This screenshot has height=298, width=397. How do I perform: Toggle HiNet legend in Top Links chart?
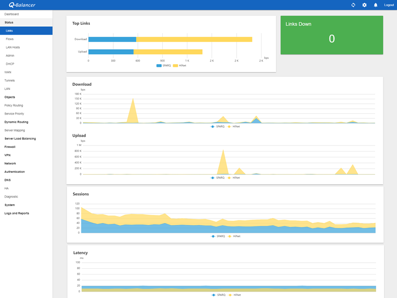[x=180, y=66]
